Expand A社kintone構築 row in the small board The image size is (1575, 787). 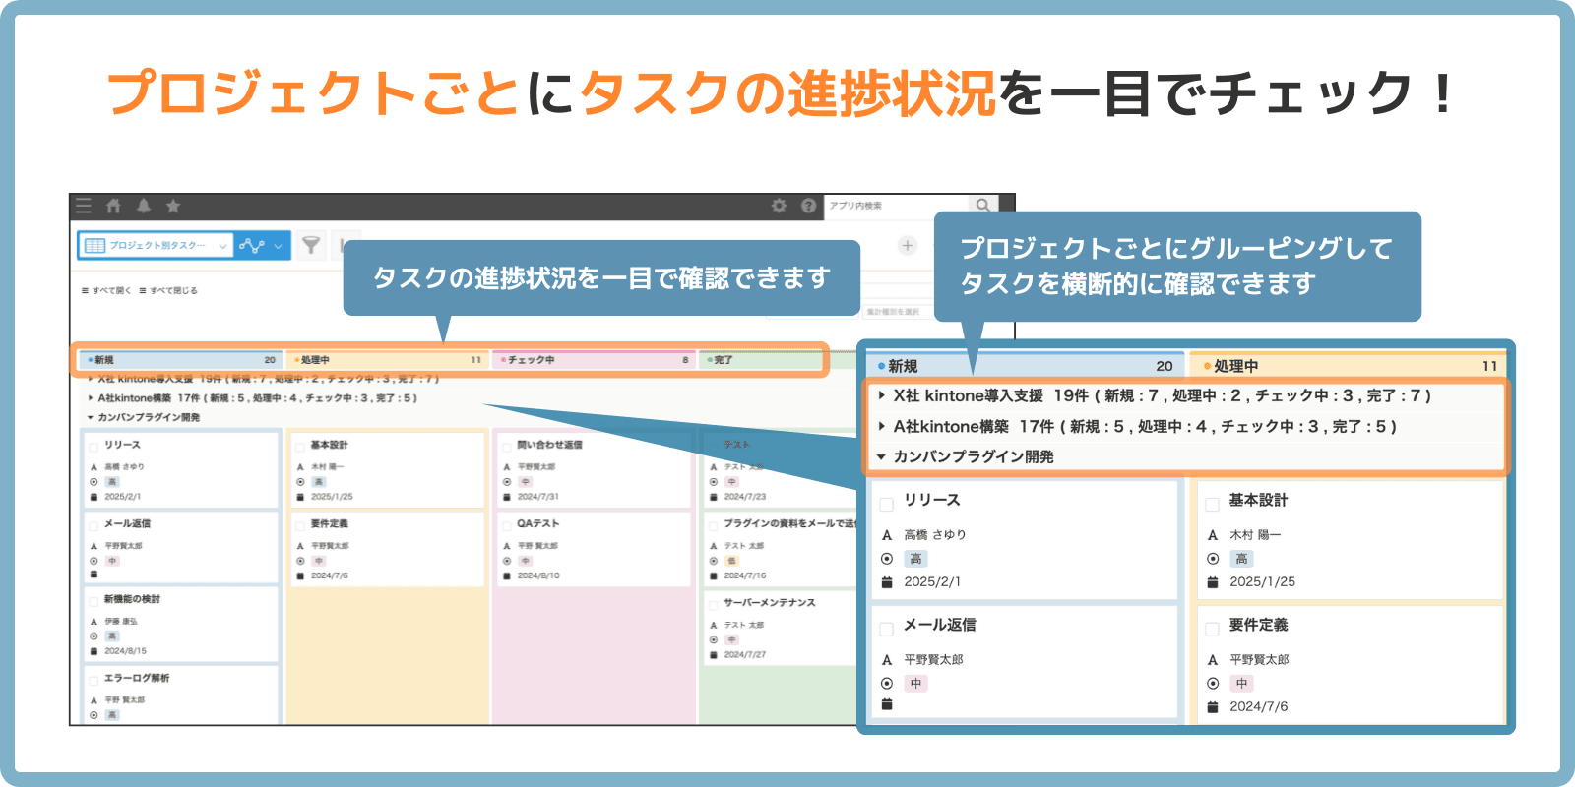[x=91, y=398]
